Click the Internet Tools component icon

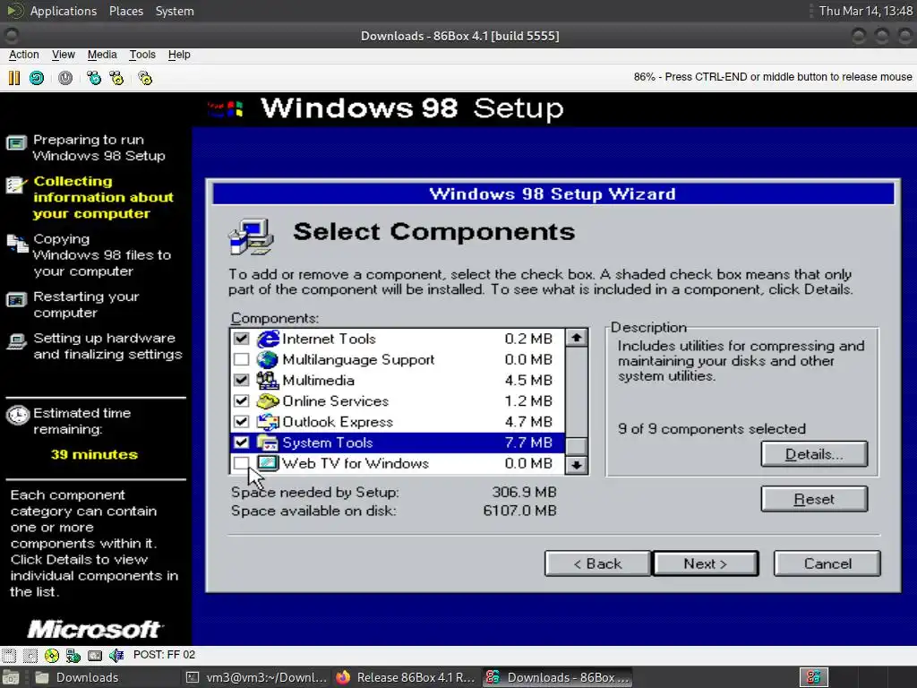point(268,339)
